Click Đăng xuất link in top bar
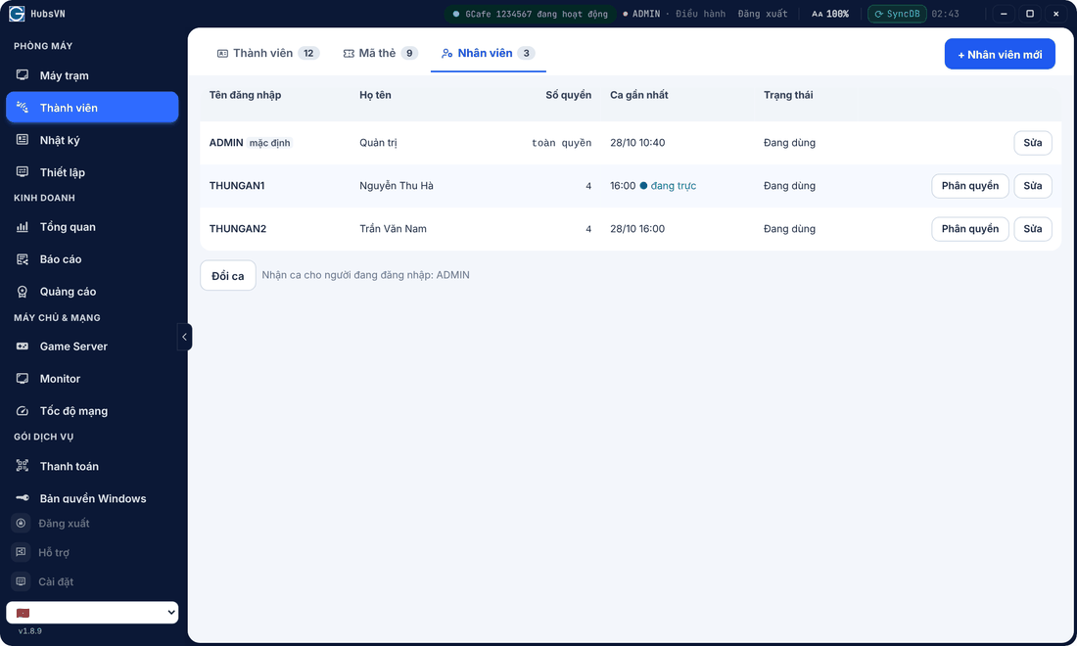 click(763, 14)
